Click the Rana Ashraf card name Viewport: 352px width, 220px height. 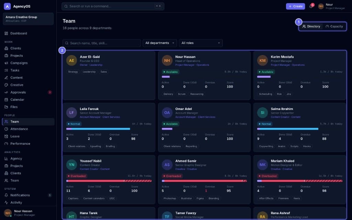click(280, 213)
